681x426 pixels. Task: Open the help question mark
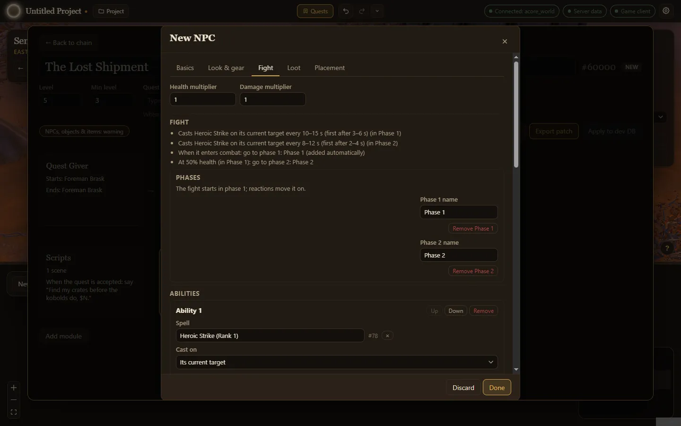[667, 248]
